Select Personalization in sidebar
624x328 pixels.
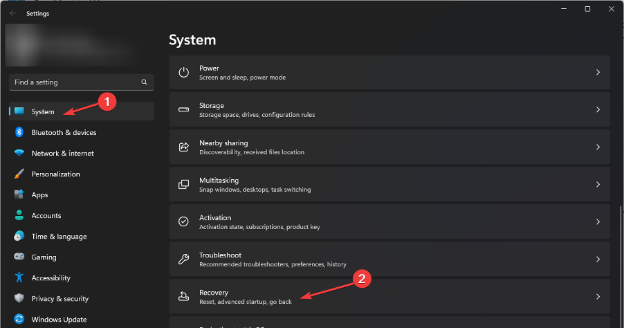coord(82,174)
